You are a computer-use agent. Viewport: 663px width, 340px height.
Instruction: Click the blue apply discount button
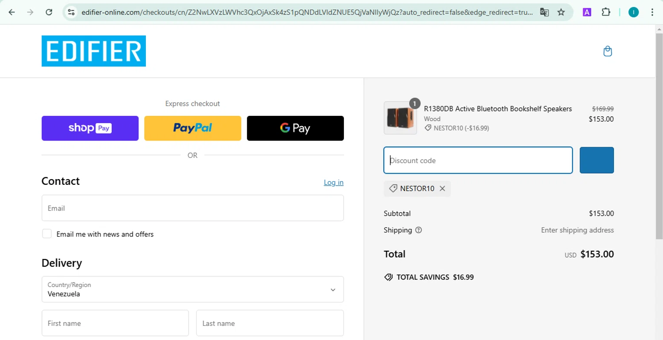pyautogui.click(x=597, y=160)
